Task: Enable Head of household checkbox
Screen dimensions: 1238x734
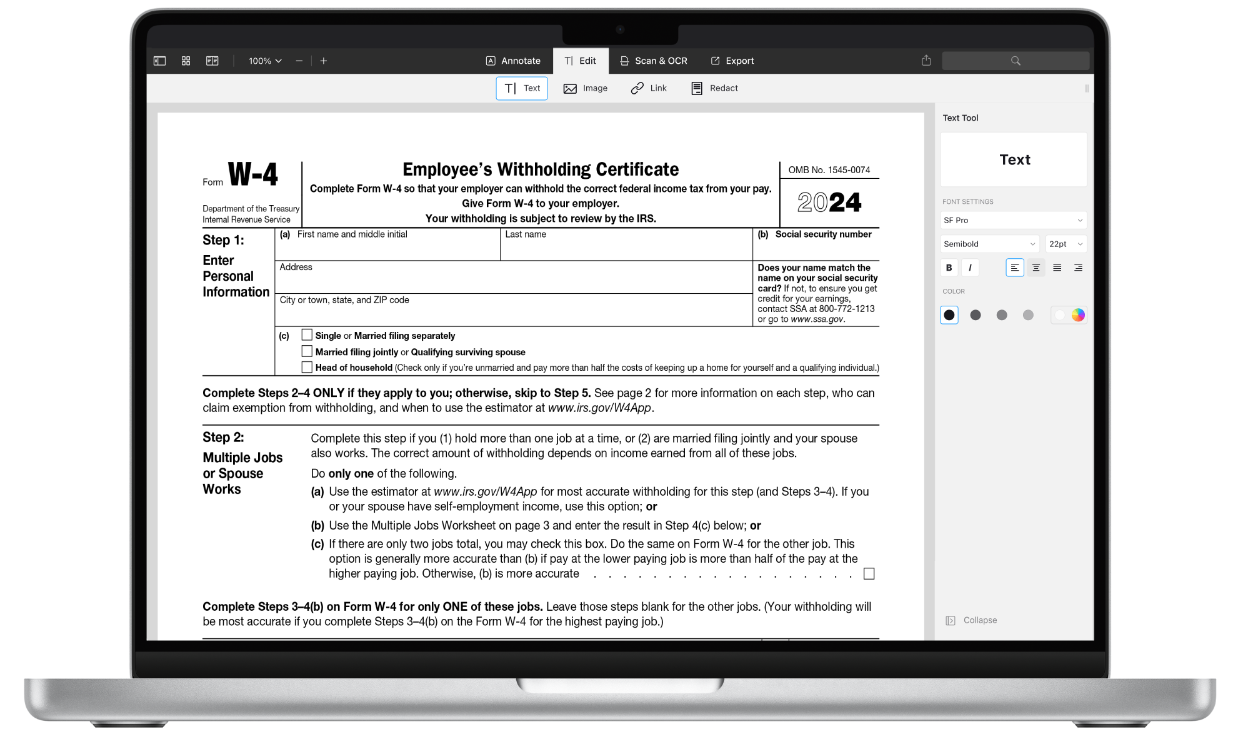Action: pyautogui.click(x=306, y=368)
